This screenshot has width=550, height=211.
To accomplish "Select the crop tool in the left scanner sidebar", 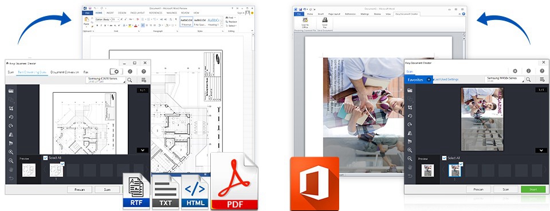I will tap(11, 109).
